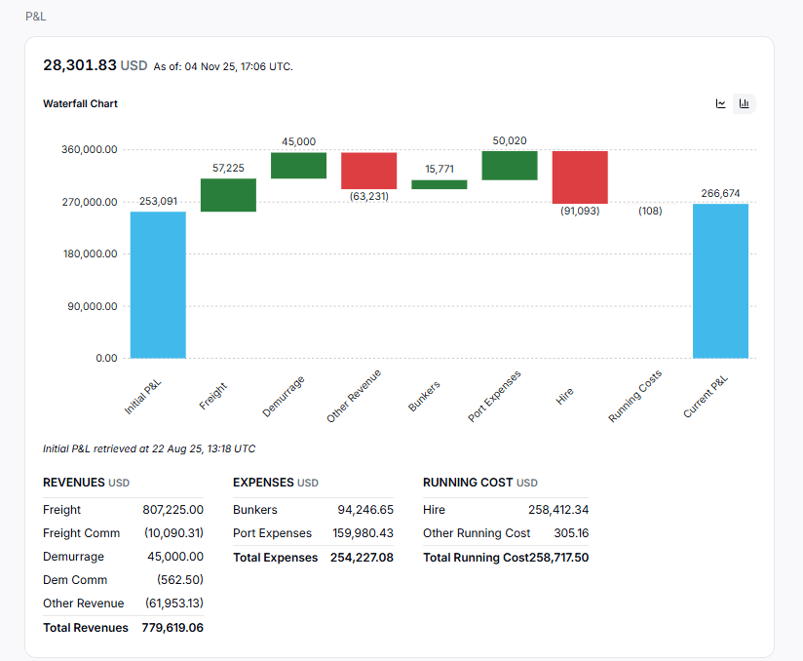803x661 pixels.
Task: Click the Bunkers axis label
Action: [x=424, y=396]
